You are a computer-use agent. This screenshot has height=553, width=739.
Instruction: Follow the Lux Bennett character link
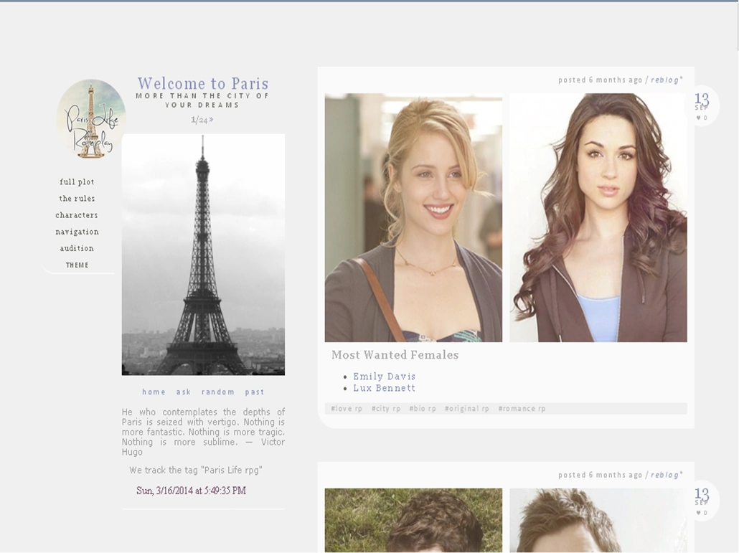coord(385,388)
